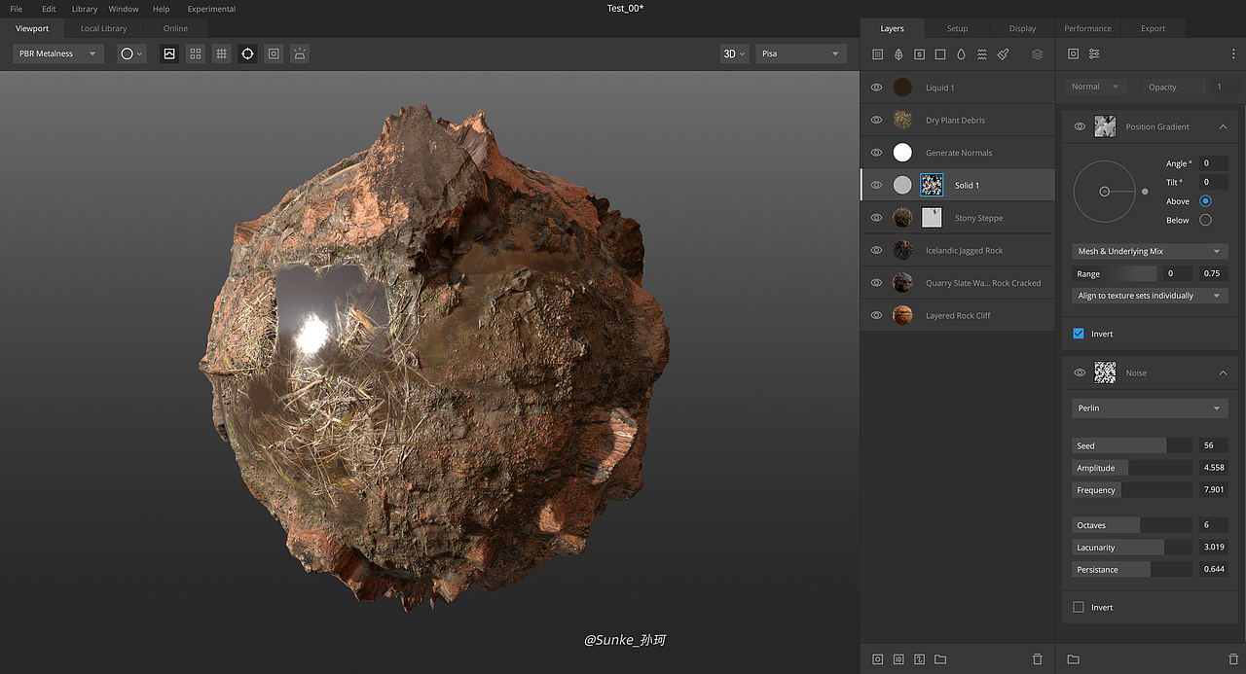Open the Mesh & Underlying Mix dropdown
Image resolution: width=1246 pixels, height=674 pixels.
tap(1149, 251)
